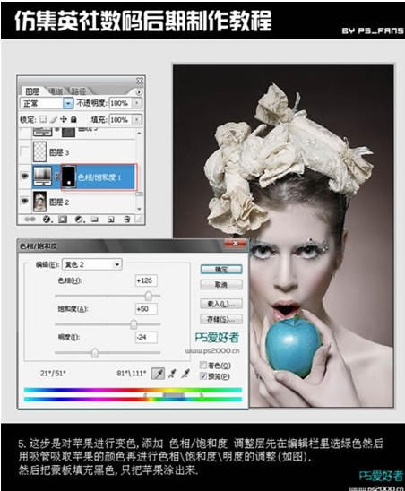Click the add layer mask icon

coord(63,220)
